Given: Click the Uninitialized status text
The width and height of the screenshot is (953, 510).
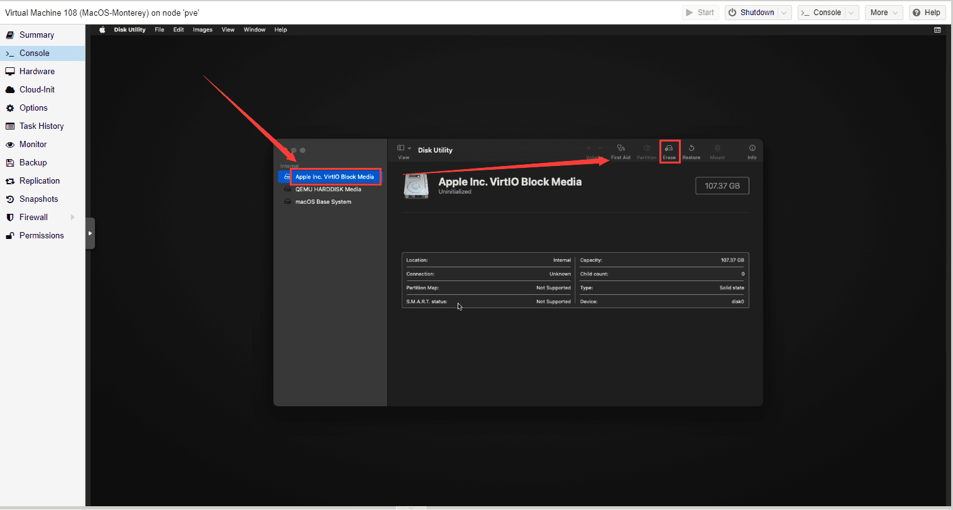Looking at the screenshot, I should click(x=455, y=192).
